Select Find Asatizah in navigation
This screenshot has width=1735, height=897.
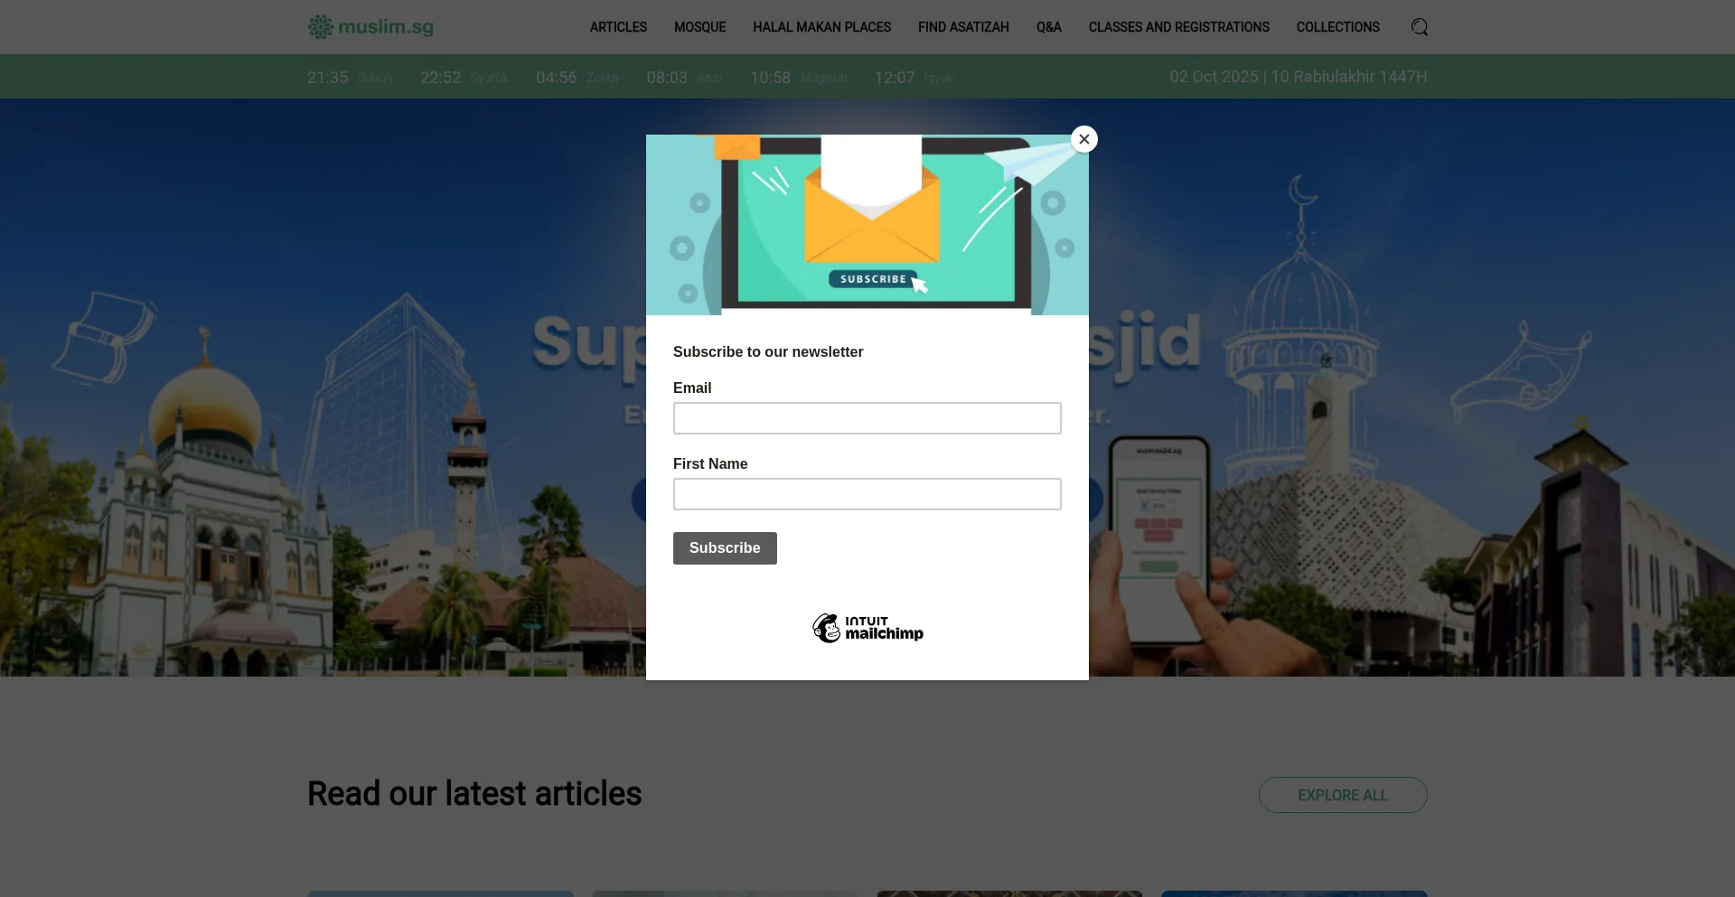[x=963, y=27]
